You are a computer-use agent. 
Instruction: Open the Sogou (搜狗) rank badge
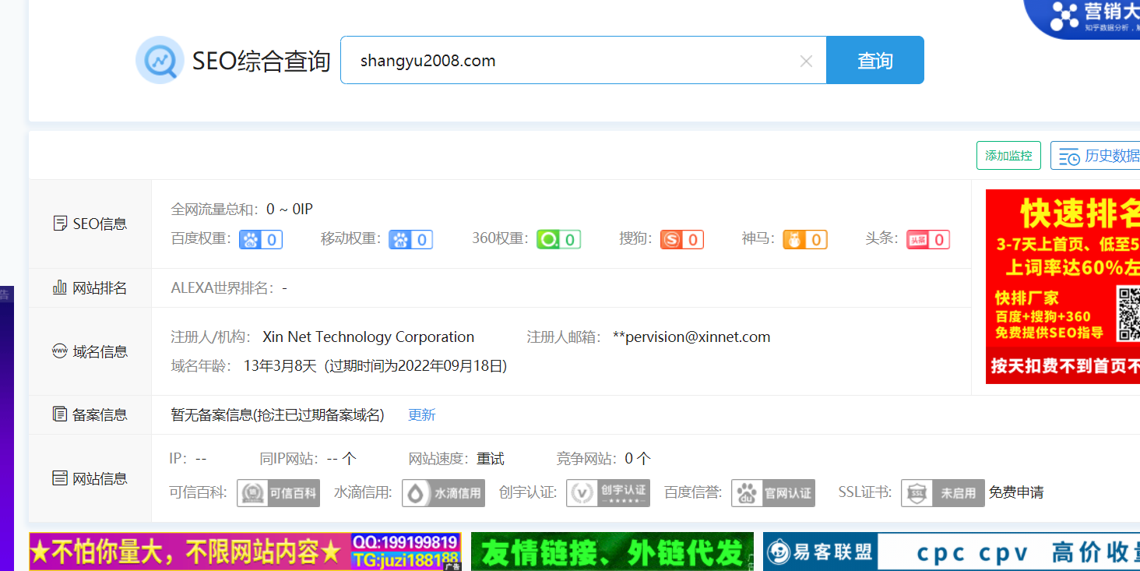pyautogui.click(x=681, y=239)
